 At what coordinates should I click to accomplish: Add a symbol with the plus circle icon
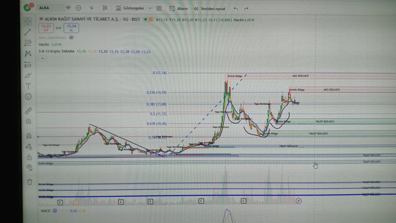[x=78, y=8]
